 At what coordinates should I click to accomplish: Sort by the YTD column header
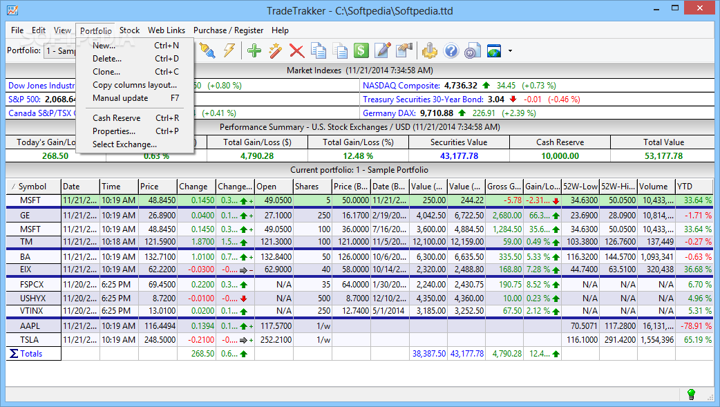coord(694,187)
